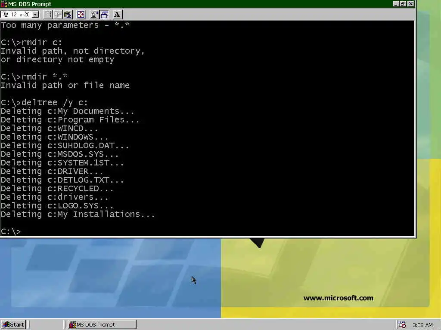Minimize the MS-DOS Prompt window
The height and width of the screenshot is (330, 441).
click(396, 3)
